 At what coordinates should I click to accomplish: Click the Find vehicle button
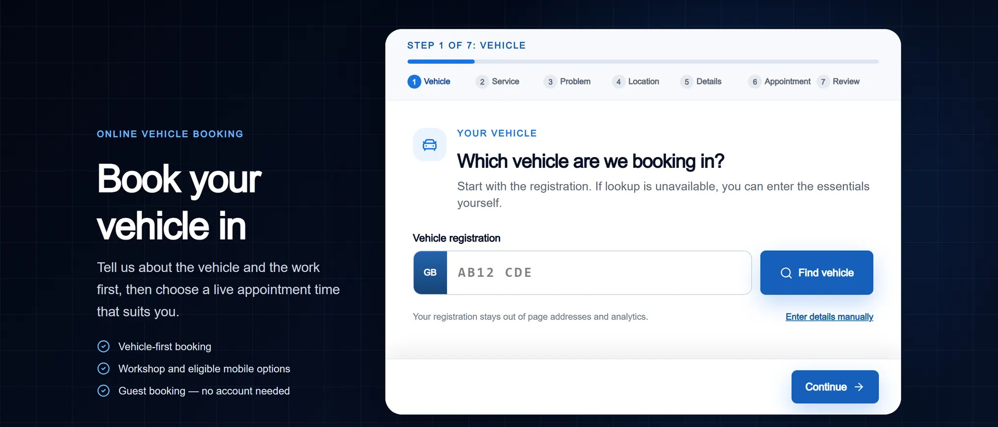point(817,273)
